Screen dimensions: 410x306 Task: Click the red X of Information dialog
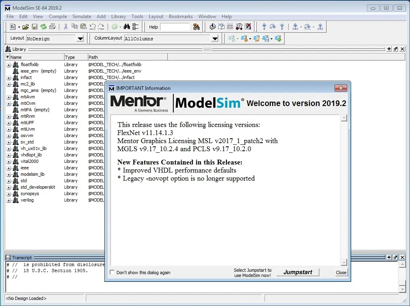click(341, 88)
